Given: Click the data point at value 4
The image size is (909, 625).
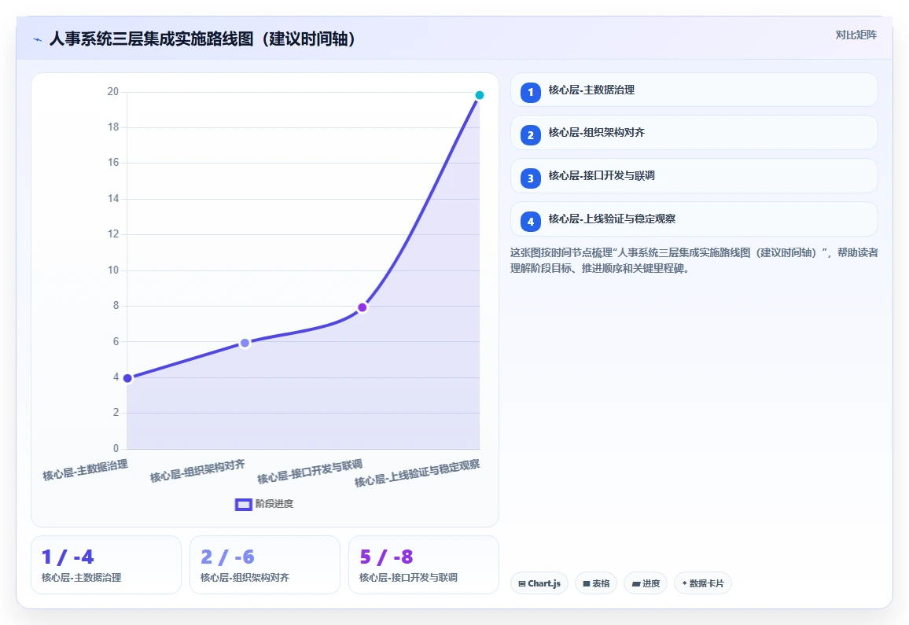Looking at the screenshot, I should coord(127,378).
